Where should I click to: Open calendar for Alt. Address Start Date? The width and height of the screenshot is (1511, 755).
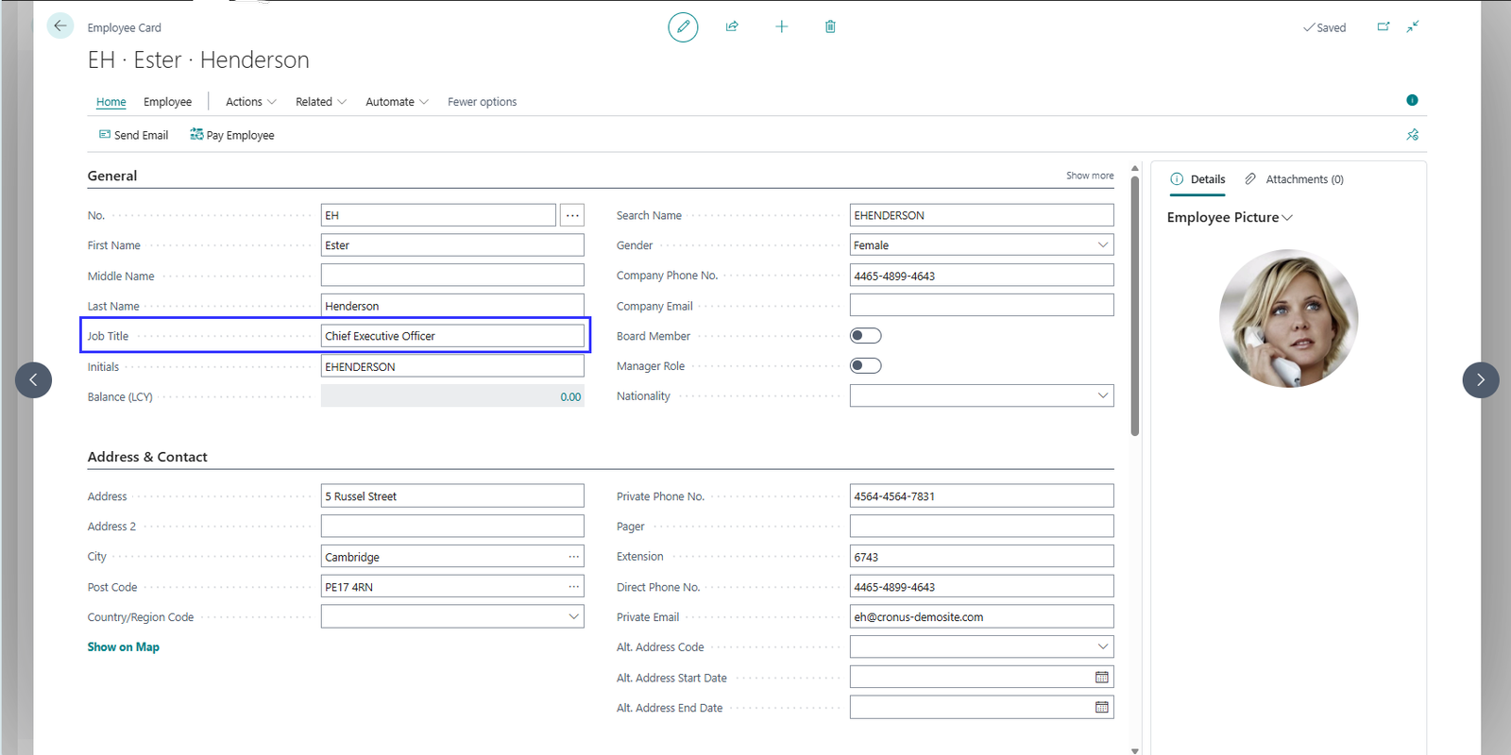point(1101,678)
